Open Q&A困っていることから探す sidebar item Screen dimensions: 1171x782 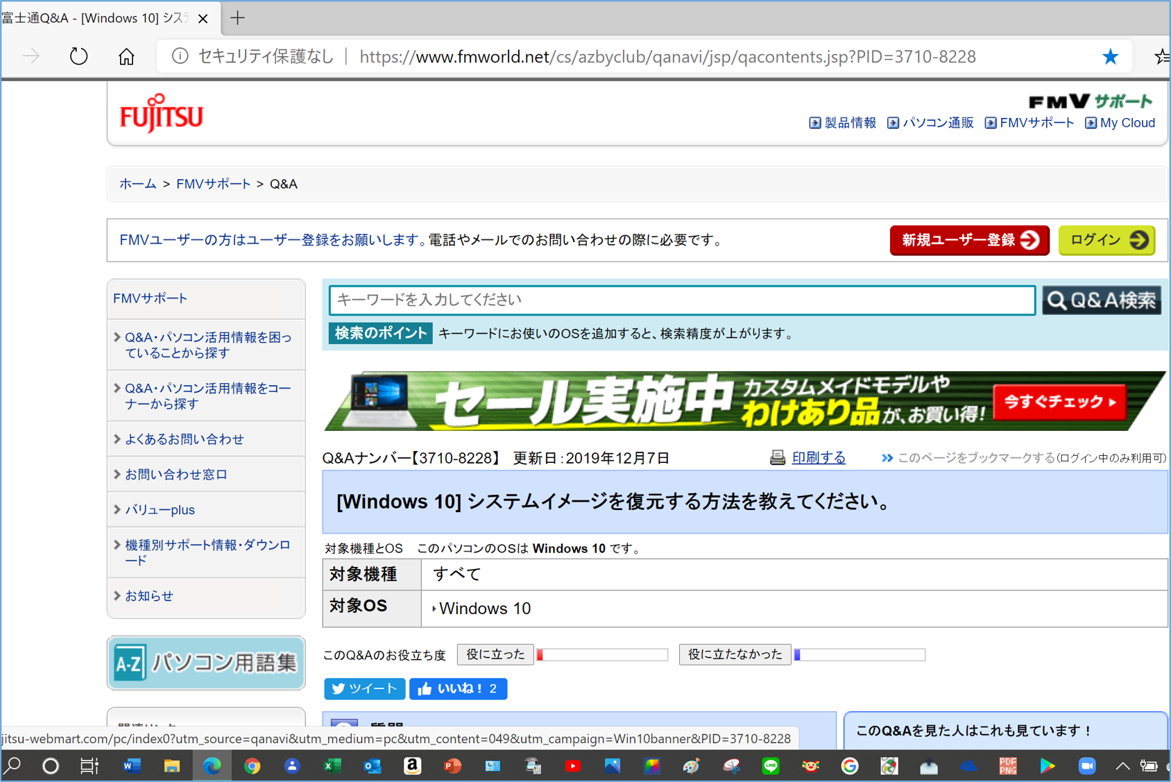[x=207, y=345]
